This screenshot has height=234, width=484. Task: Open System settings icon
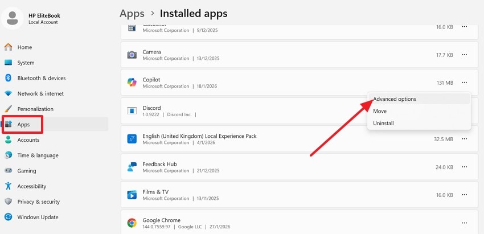pos(9,63)
